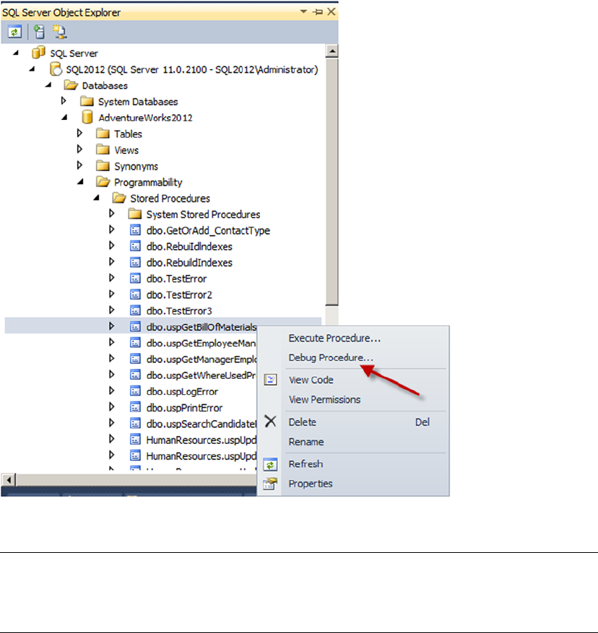Viewport: 598px width, 633px height.
Task: Click the dbo.TestError3 procedure icon
Action: coord(135,311)
